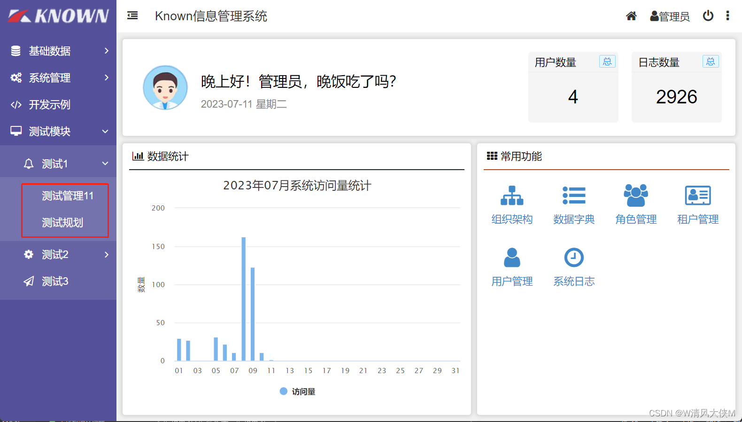The height and width of the screenshot is (422, 742).
Task: Open the 租户管理 ID card icon
Action: pos(698,195)
